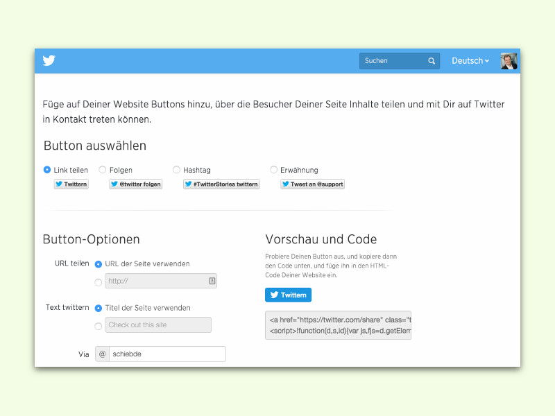Image resolution: width=555 pixels, height=416 pixels.
Task: Click the Button auswählen heading
Action: pyautogui.click(x=95, y=146)
